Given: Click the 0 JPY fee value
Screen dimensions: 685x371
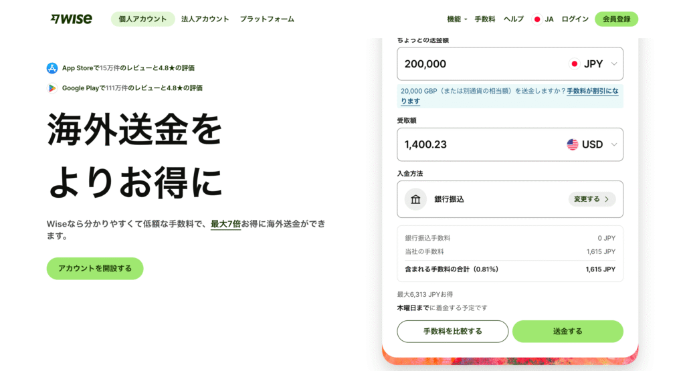Looking at the screenshot, I should coord(606,239).
